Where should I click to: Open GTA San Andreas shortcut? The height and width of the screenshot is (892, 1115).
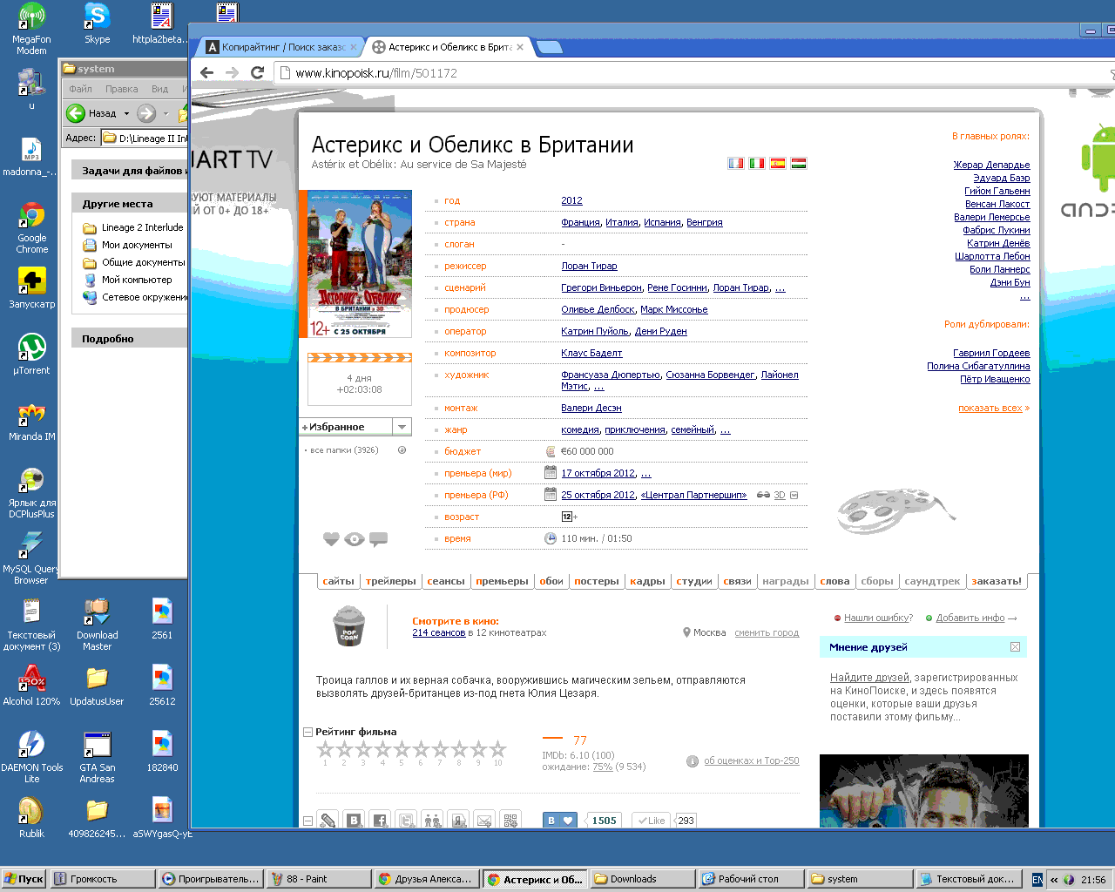[97, 756]
